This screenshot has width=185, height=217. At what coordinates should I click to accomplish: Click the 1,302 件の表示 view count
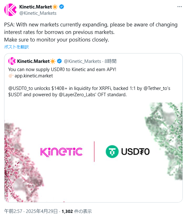tap(77, 211)
